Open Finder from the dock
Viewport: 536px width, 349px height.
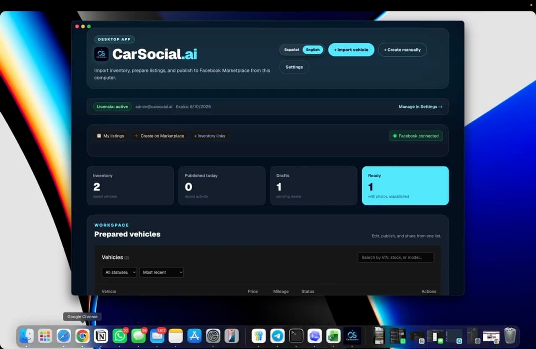point(26,336)
